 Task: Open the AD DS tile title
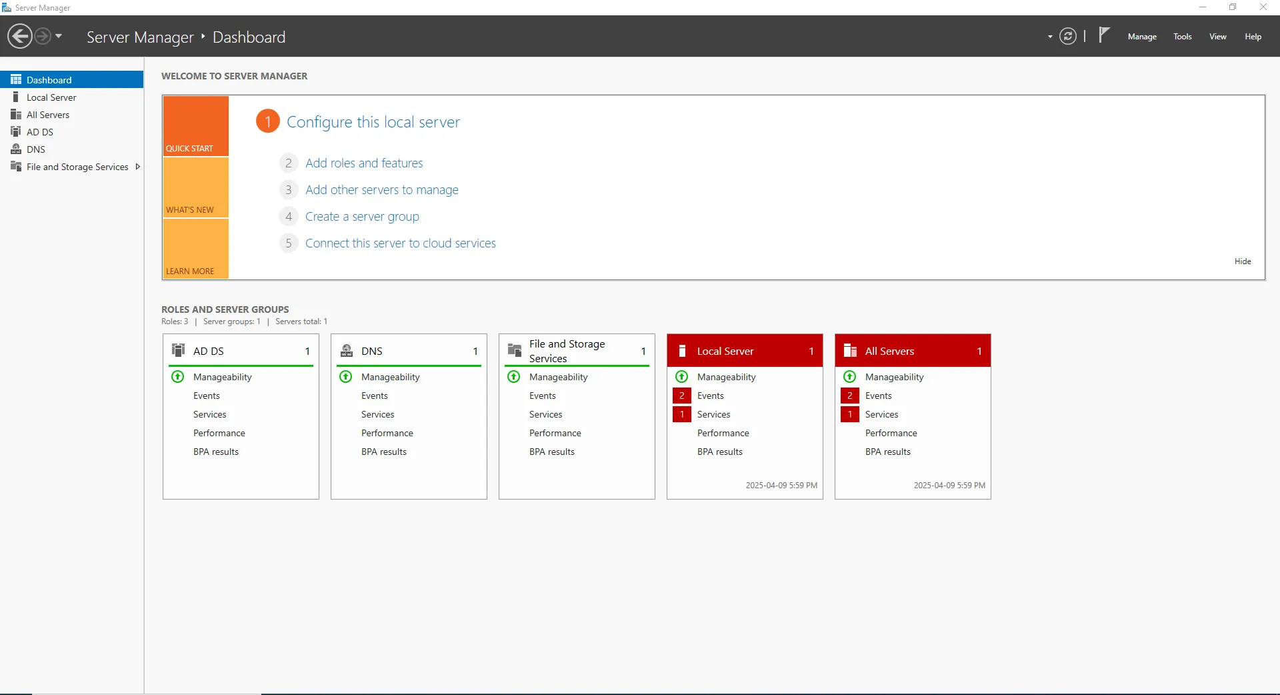point(209,351)
